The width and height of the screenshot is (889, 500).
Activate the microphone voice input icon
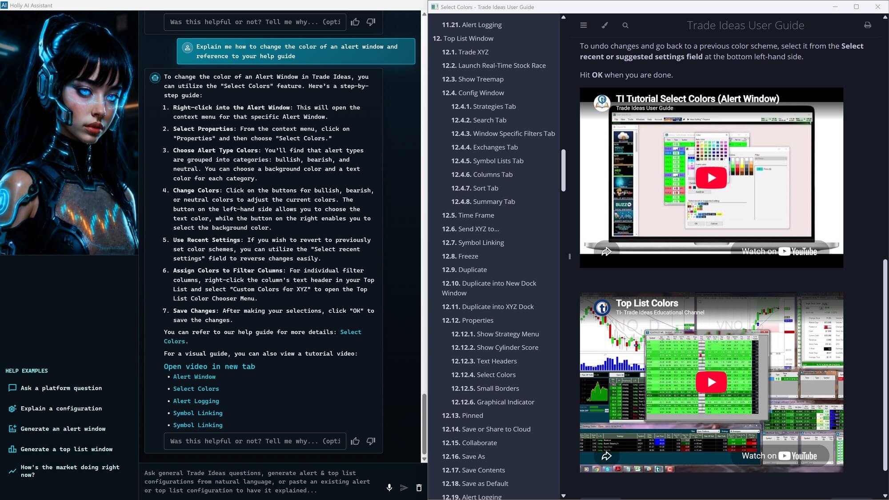[389, 488]
